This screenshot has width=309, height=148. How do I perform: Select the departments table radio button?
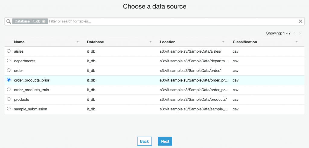(9, 61)
